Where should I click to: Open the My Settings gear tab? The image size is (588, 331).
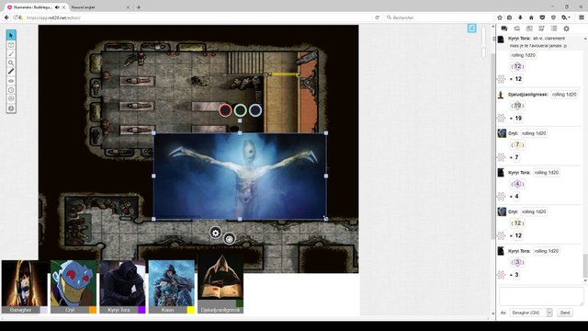pyautogui.click(x=566, y=29)
